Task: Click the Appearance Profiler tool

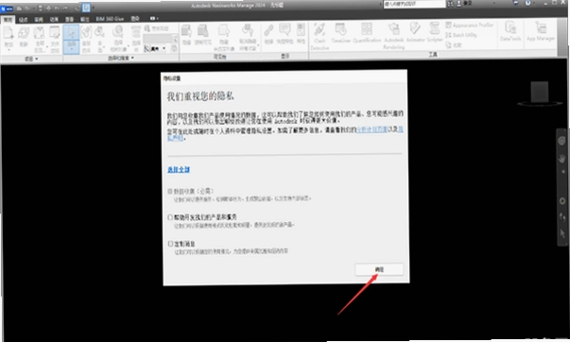Action: pyautogui.click(x=469, y=26)
